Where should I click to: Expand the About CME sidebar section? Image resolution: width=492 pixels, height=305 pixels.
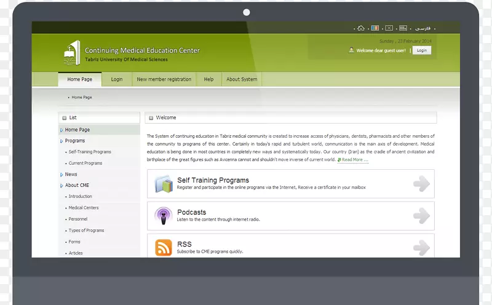click(x=77, y=185)
